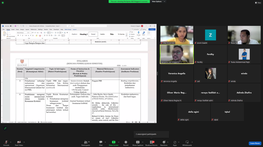Switch to the References tab in Word
263x147 pixels.
click(34, 29)
